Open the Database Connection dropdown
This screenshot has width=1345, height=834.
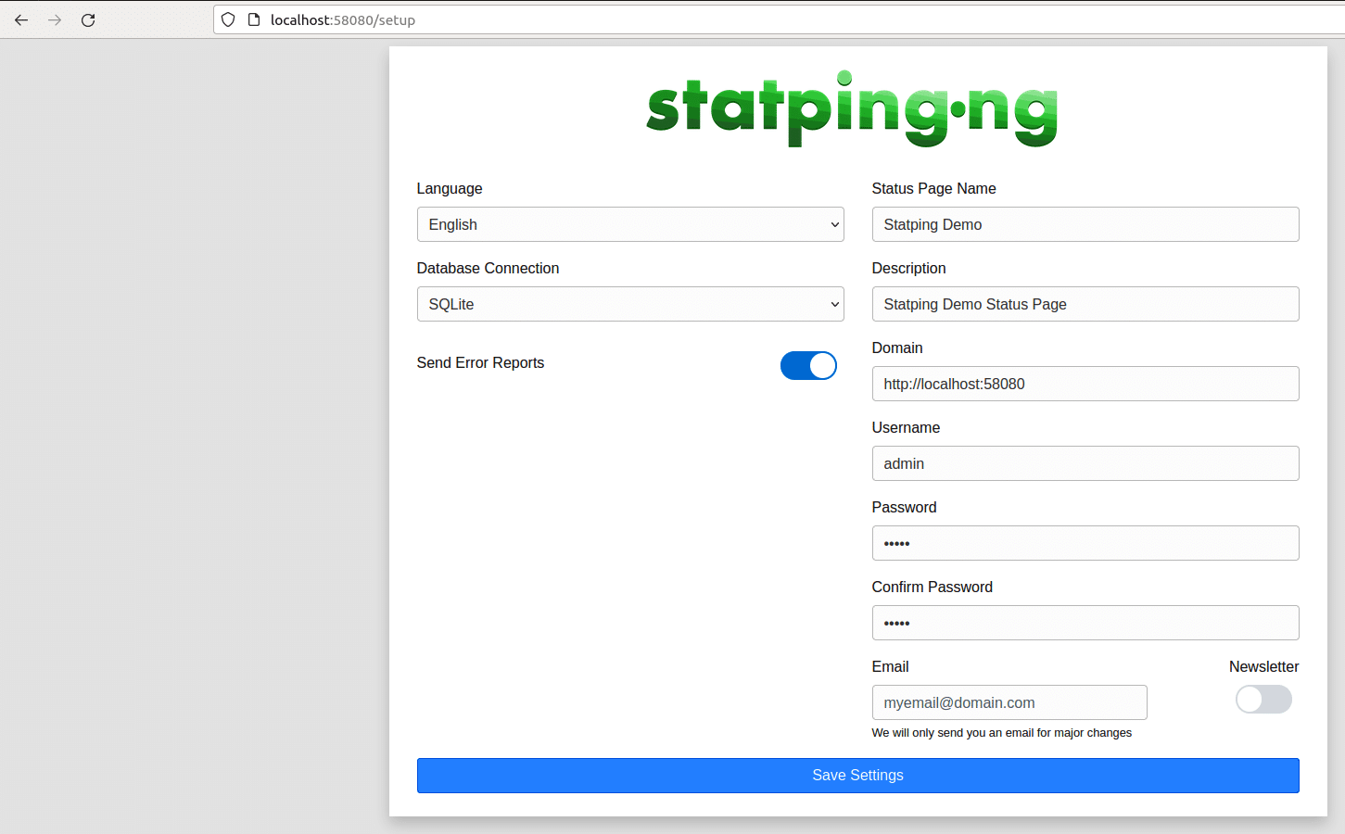(x=630, y=304)
